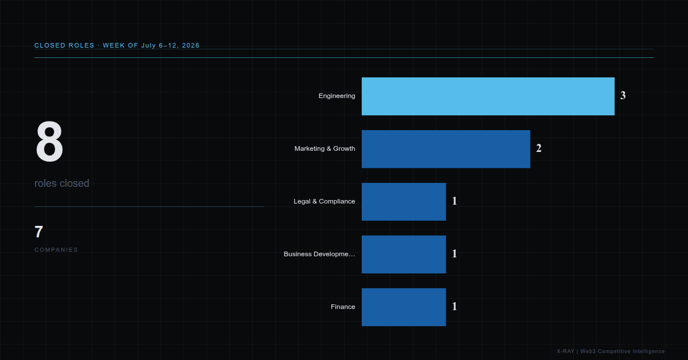Click the Business Development bar
This screenshot has height=360, width=688.
pos(404,255)
